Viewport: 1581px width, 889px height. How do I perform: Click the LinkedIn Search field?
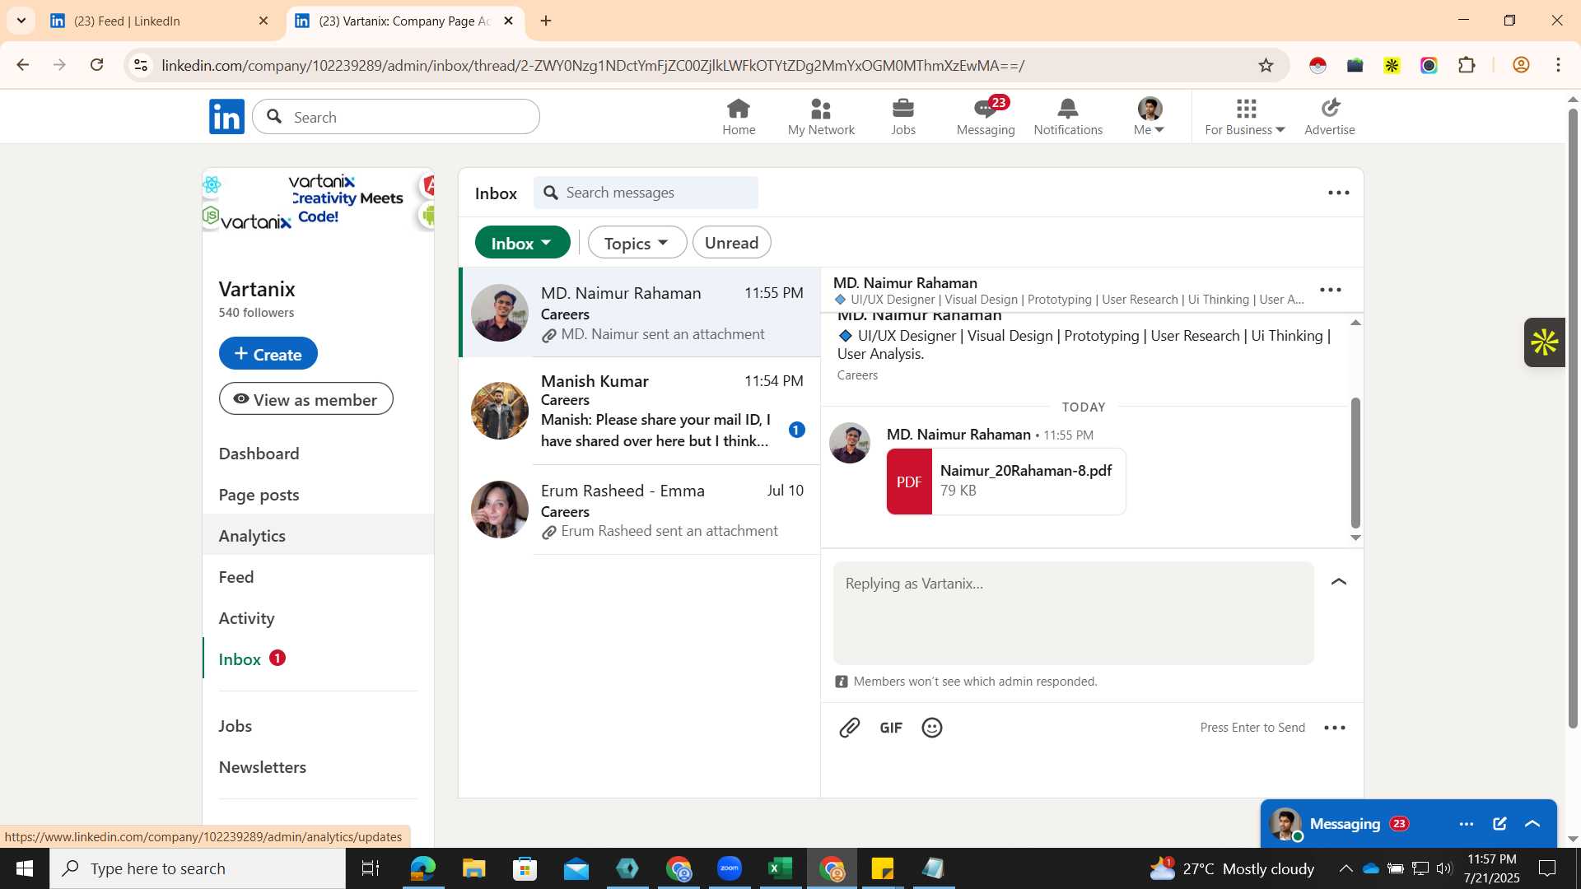(396, 117)
